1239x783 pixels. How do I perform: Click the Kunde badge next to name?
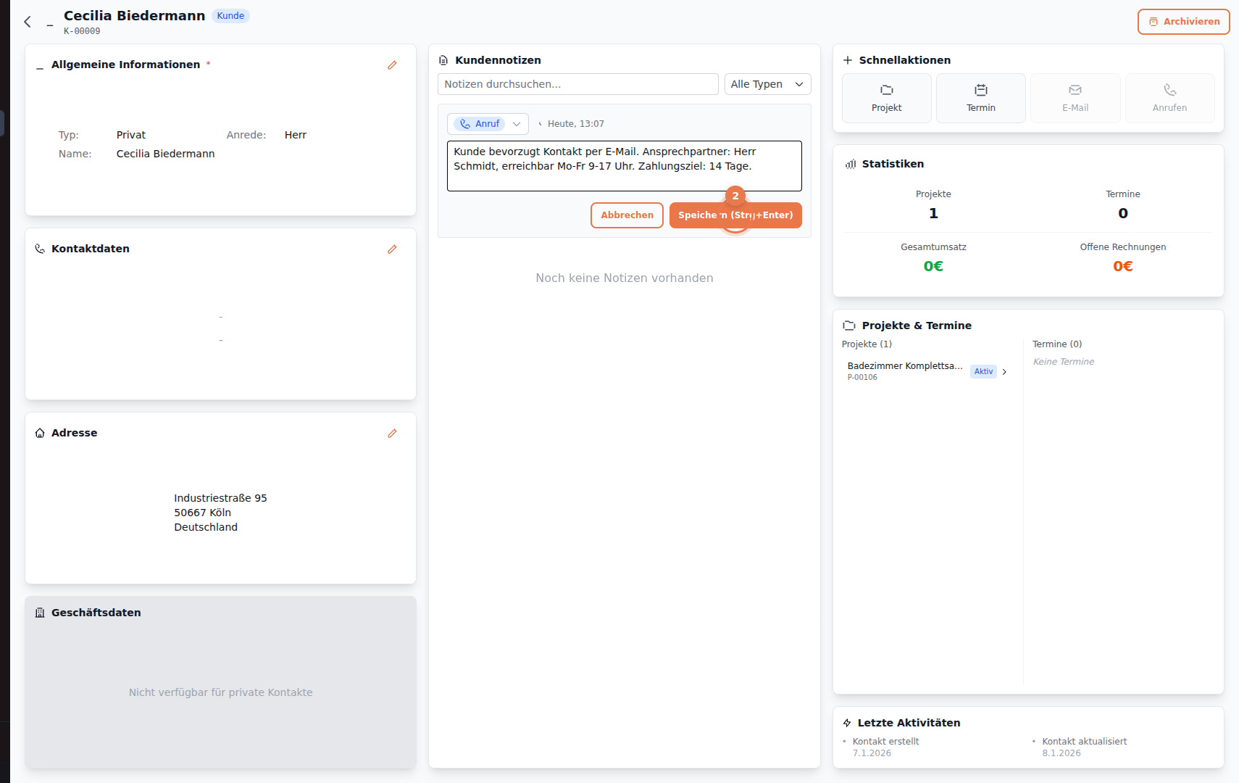coord(230,16)
